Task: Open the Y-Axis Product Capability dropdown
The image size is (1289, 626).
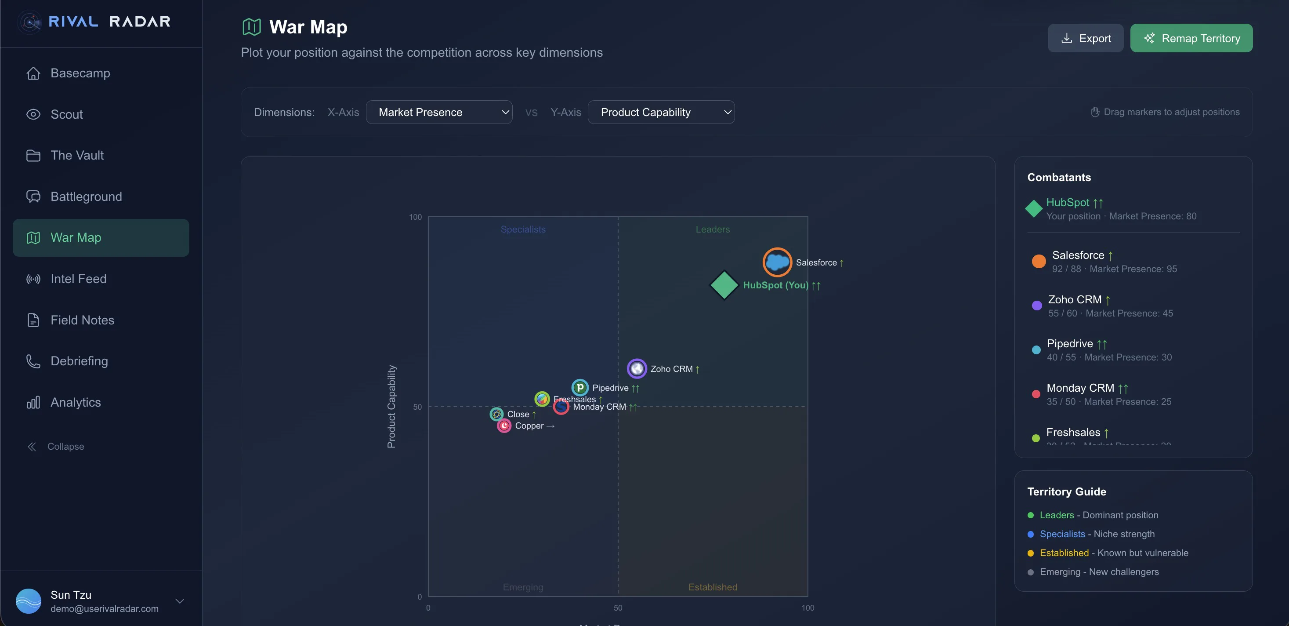Action: click(661, 112)
